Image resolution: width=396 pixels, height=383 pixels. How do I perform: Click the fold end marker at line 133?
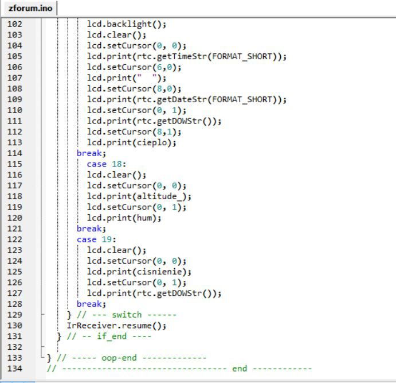click(43, 358)
